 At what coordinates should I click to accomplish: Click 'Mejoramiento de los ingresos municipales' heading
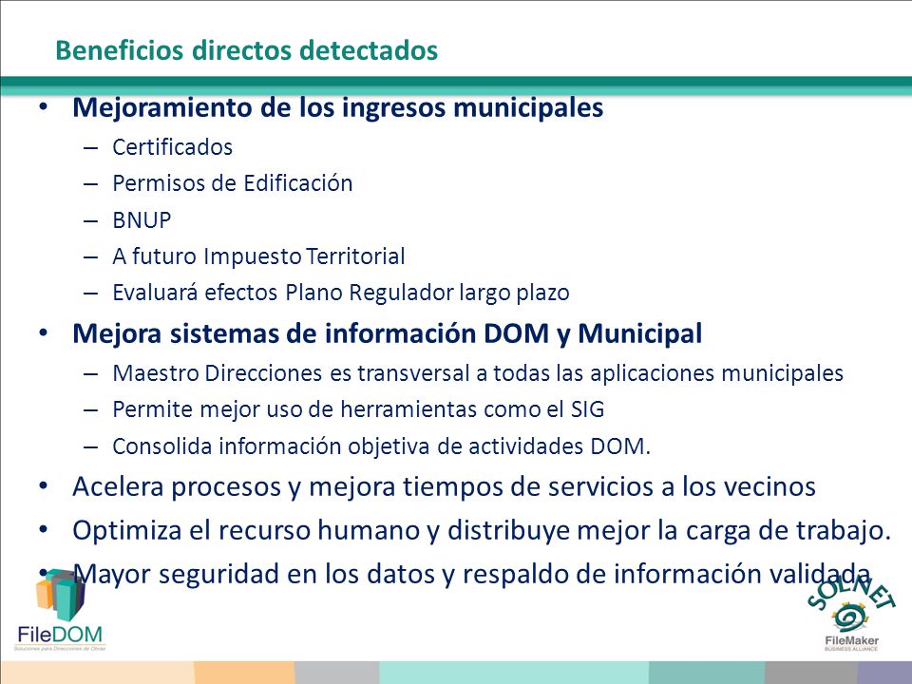(x=338, y=107)
